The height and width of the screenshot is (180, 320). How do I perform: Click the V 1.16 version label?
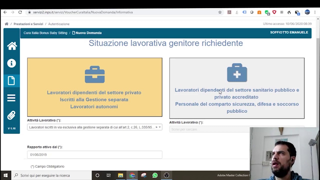pyautogui.click(x=11, y=128)
